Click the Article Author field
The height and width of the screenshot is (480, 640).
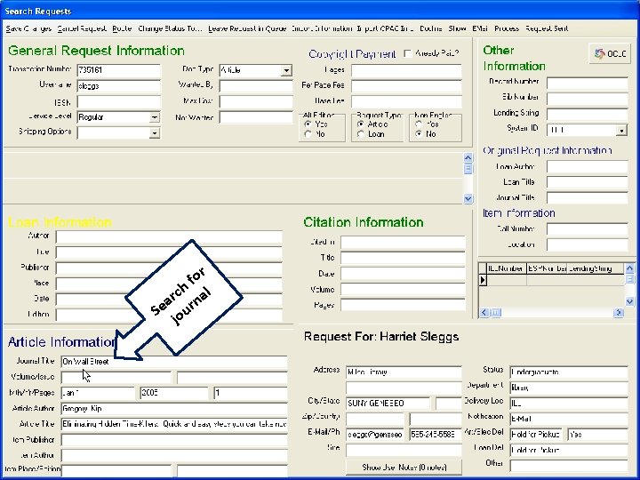[174, 409]
